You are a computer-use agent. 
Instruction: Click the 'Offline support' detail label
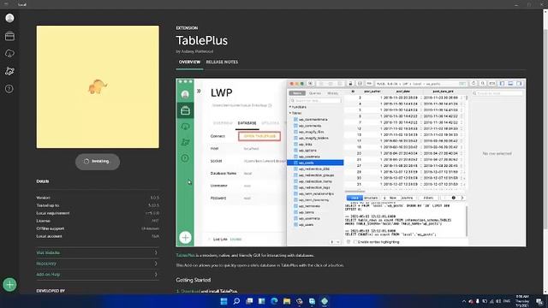[51, 228]
